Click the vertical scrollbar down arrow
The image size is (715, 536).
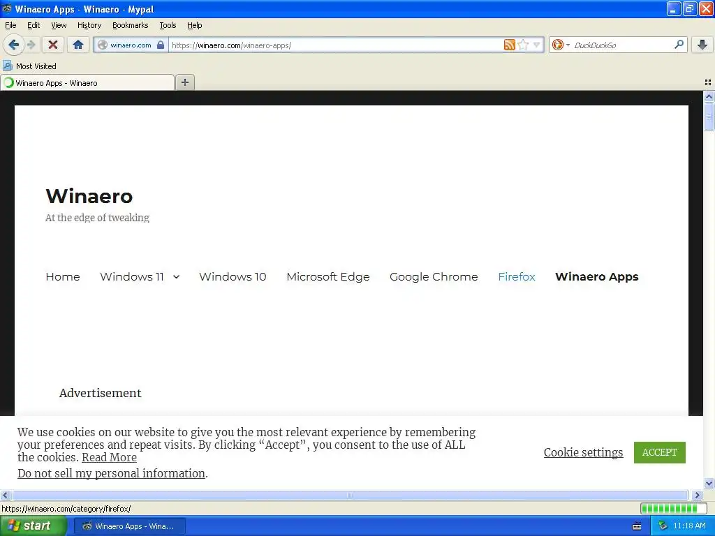tap(709, 483)
